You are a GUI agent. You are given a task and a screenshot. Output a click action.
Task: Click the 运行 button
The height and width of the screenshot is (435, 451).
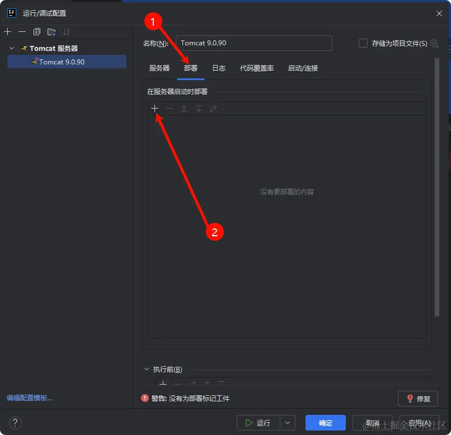click(x=258, y=423)
